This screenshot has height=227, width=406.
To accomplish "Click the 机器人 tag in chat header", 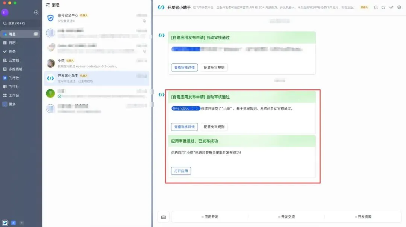I will pyautogui.click(x=364, y=7).
